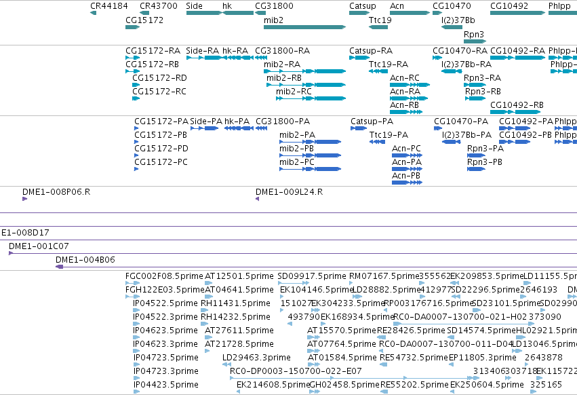Select the CR43700 gene label

point(159,6)
